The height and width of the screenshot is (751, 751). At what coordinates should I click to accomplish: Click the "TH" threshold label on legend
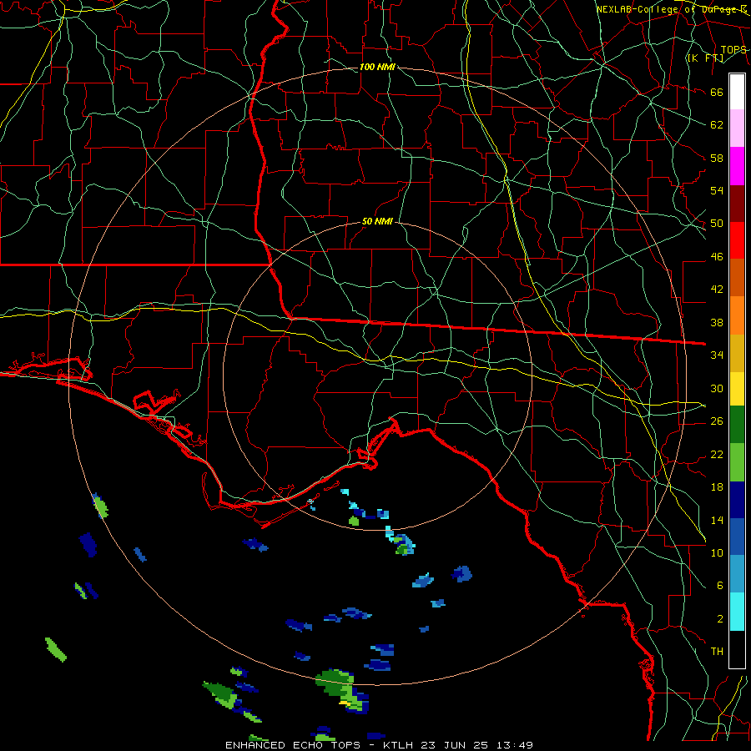(717, 652)
